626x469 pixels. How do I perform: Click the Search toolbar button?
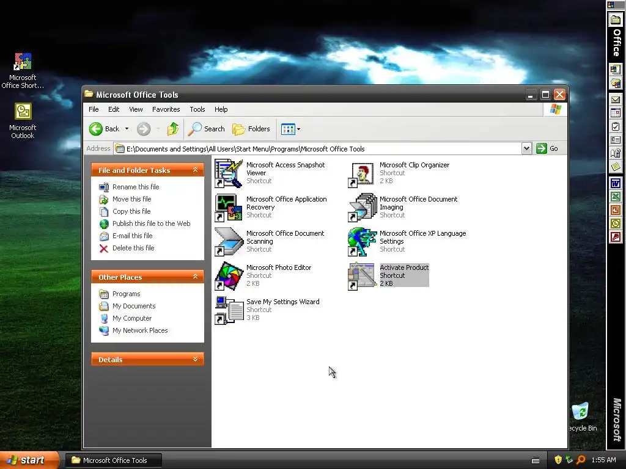[x=207, y=129]
